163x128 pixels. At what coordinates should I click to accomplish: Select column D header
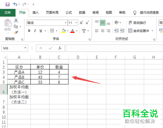(78, 57)
